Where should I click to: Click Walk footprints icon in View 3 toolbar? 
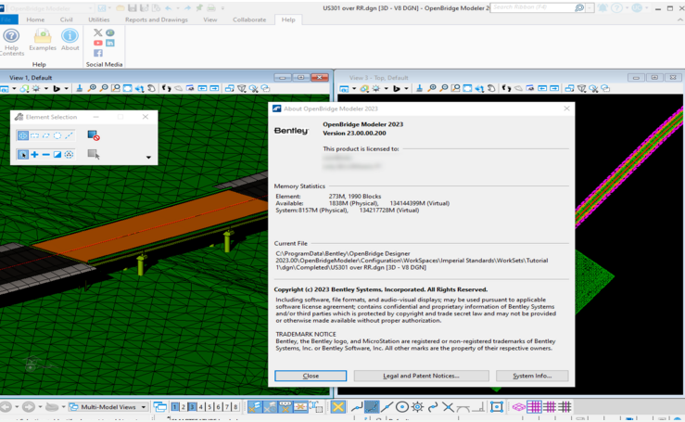pos(506,88)
